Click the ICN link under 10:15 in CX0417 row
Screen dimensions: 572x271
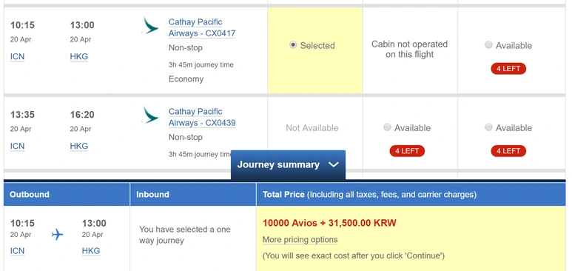coord(17,56)
